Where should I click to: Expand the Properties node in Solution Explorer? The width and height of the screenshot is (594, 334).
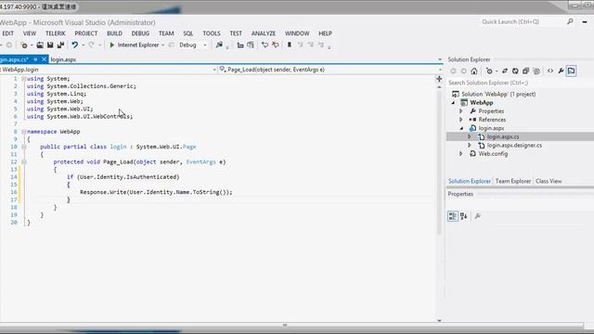(461, 111)
